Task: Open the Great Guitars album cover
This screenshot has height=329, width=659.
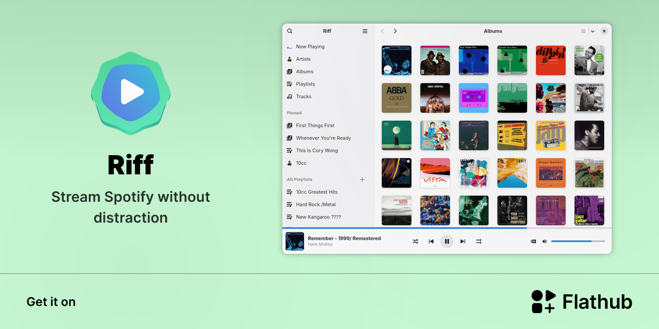Action: (550, 173)
